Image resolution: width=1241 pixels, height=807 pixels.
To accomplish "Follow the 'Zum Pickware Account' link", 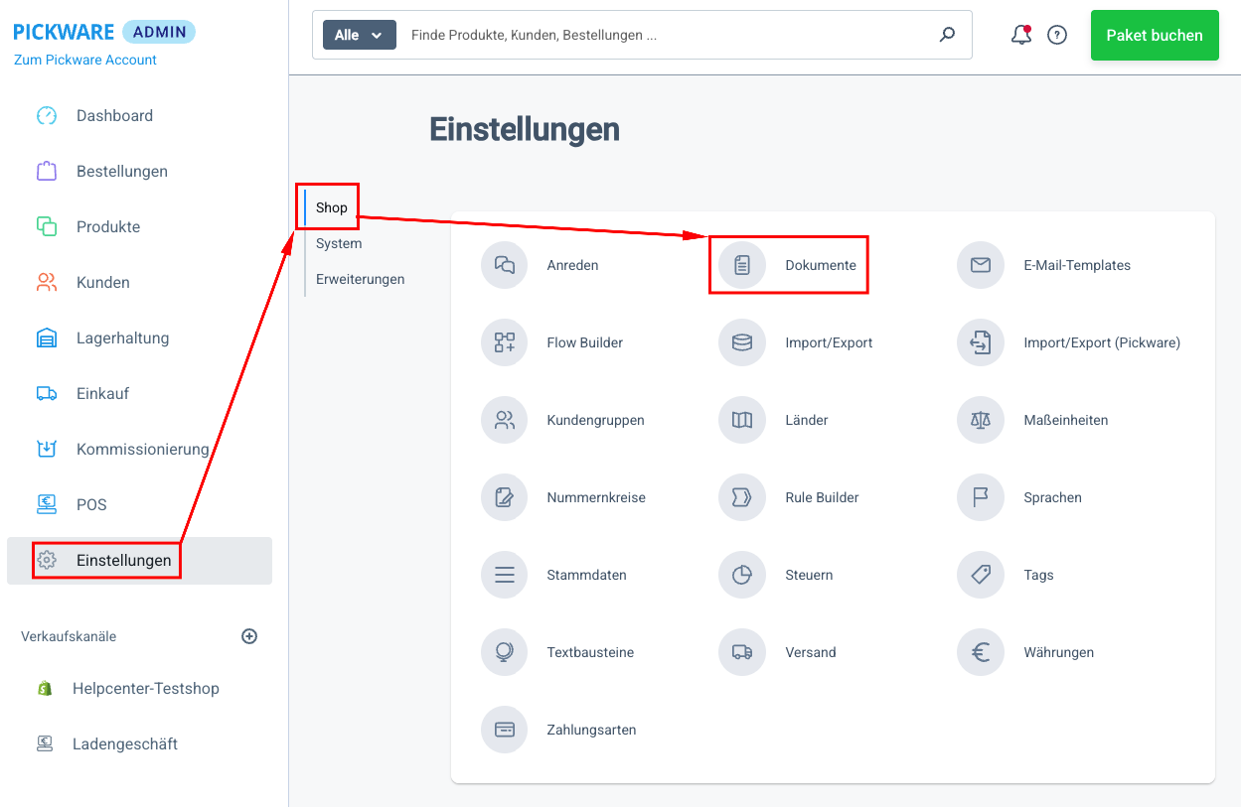I will click(x=85, y=60).
